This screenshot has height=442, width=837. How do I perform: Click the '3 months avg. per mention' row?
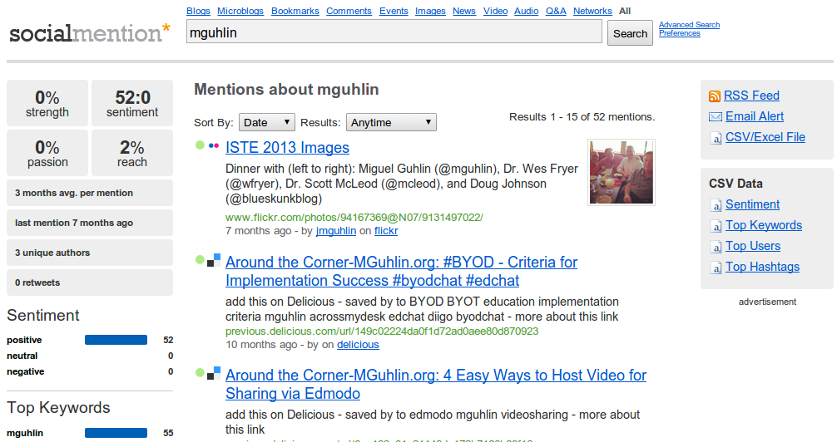point(90,193)
